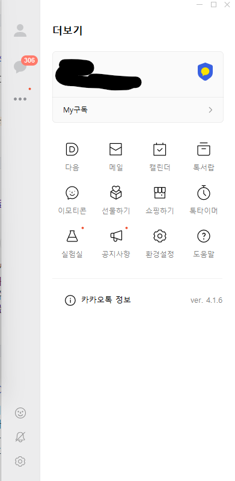Toggle the muted notification bell icon
The width and height of the screenshot is (235, 481).
pyautogui.click(x=20, y=437)
